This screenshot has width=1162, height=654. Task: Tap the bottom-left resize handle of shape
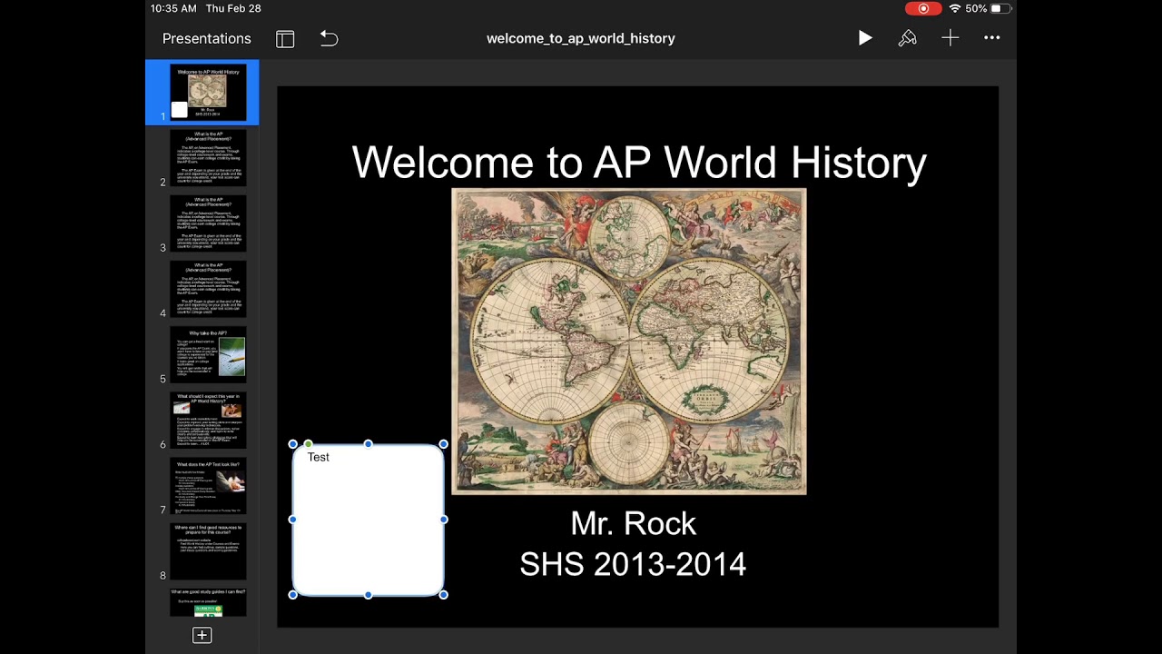(x=292, y=595)
